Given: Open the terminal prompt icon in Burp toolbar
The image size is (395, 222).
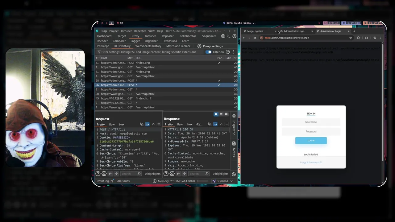Looking at the screenshot, I should [229, 36].
